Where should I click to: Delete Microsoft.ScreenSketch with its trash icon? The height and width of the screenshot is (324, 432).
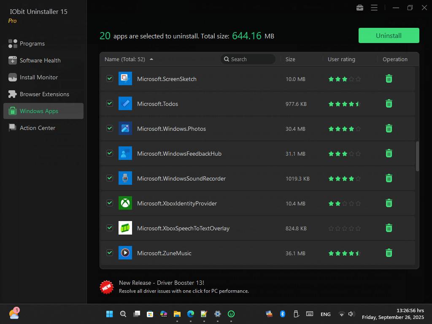coord(389,79)
